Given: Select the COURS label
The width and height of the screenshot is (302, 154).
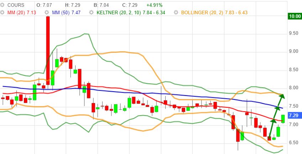Looking at the screenshot, I should point(16,5).
